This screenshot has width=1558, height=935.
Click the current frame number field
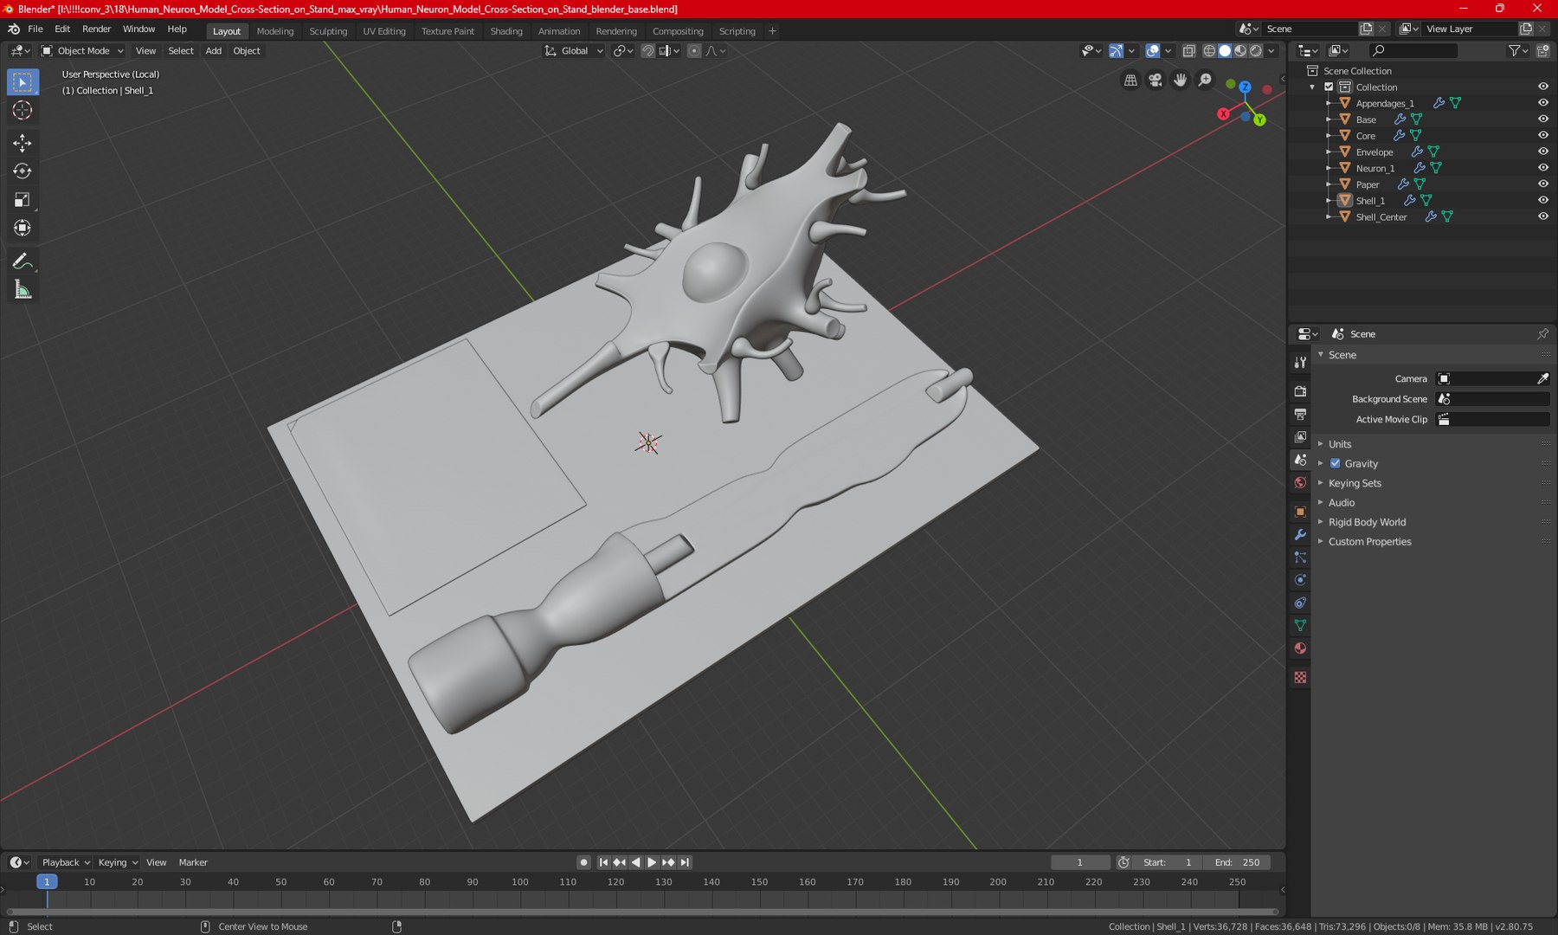pos(1080,862)
